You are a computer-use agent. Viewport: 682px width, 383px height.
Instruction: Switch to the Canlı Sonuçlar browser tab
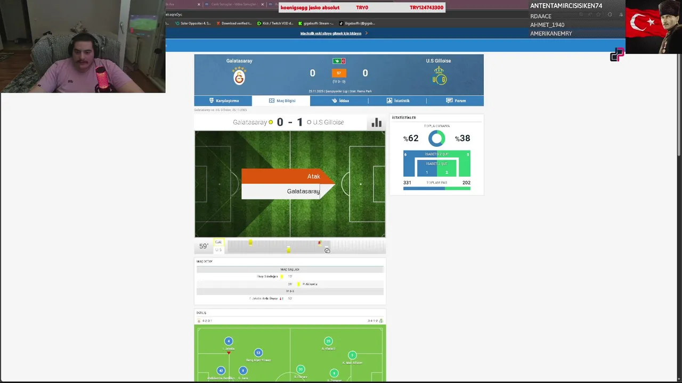pyautogui.click(x=233, y=4)
